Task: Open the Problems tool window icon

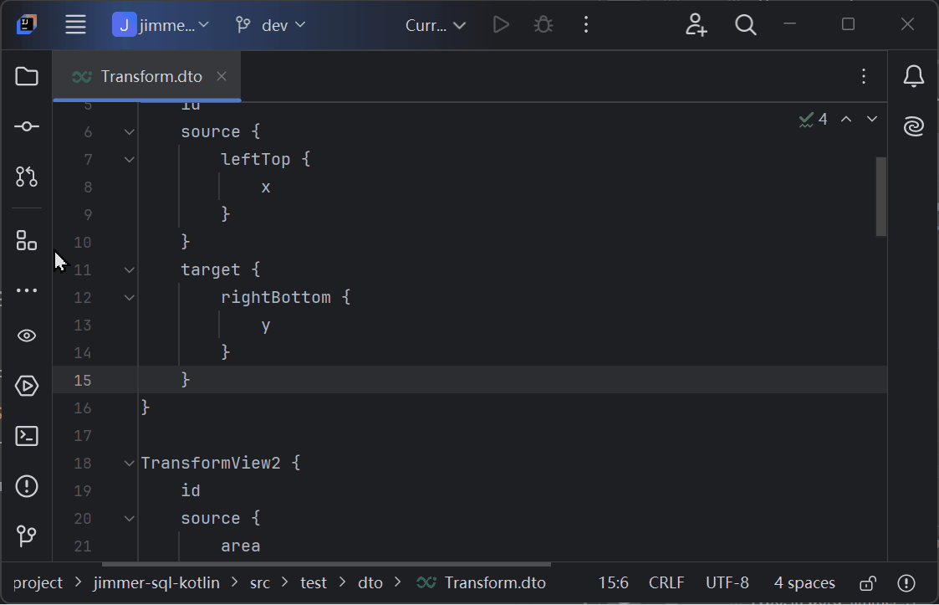Action: [x=27, y=486]
